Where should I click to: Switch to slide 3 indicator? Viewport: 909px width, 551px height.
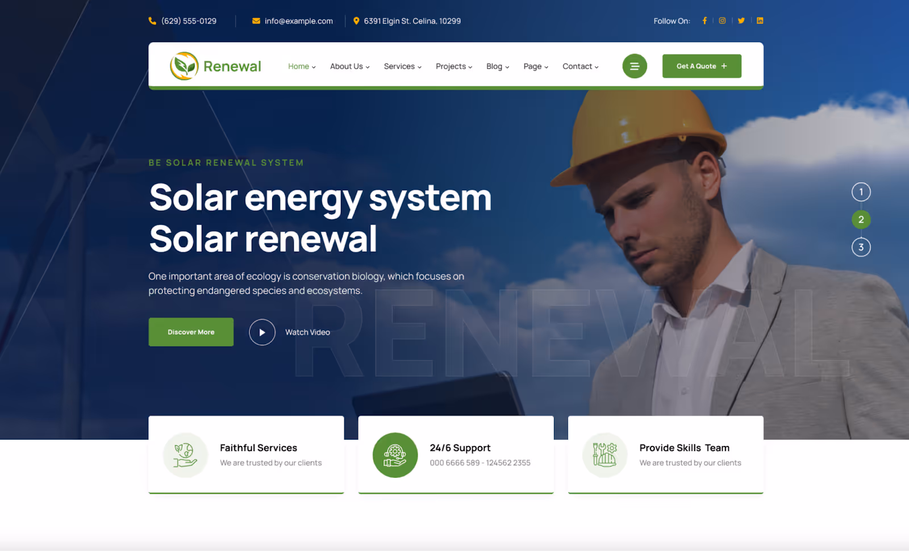861,247
